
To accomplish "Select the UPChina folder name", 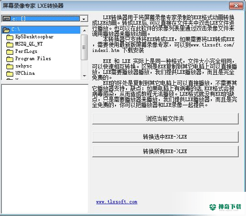I will (25, 73).
